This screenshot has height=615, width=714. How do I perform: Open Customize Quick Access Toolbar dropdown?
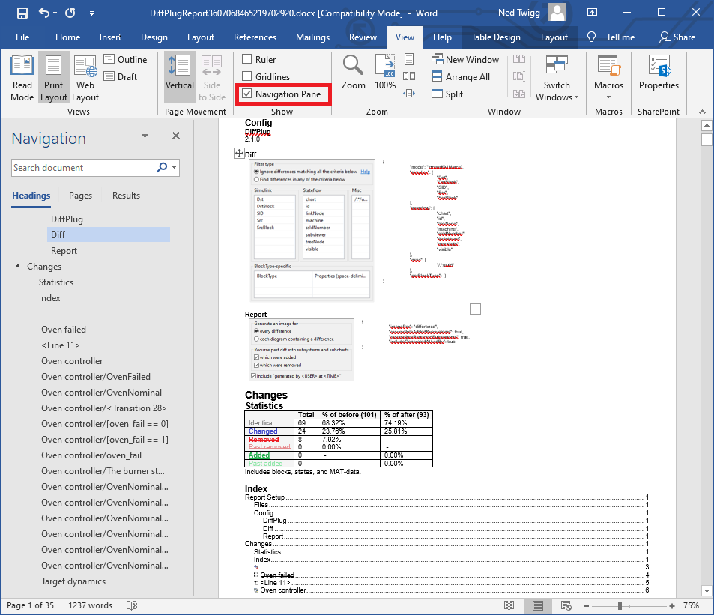91,13
